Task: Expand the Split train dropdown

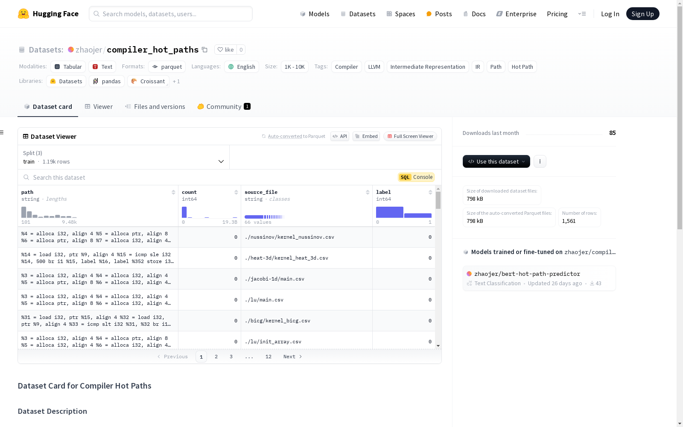Action: pos(124,157)
